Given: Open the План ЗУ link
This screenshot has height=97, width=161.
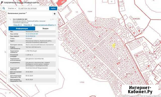Looking at the screenshot, I should [18, 25].
